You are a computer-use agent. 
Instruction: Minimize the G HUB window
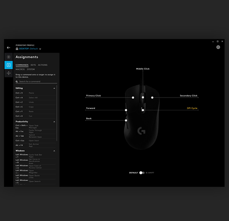coord(213,42)
